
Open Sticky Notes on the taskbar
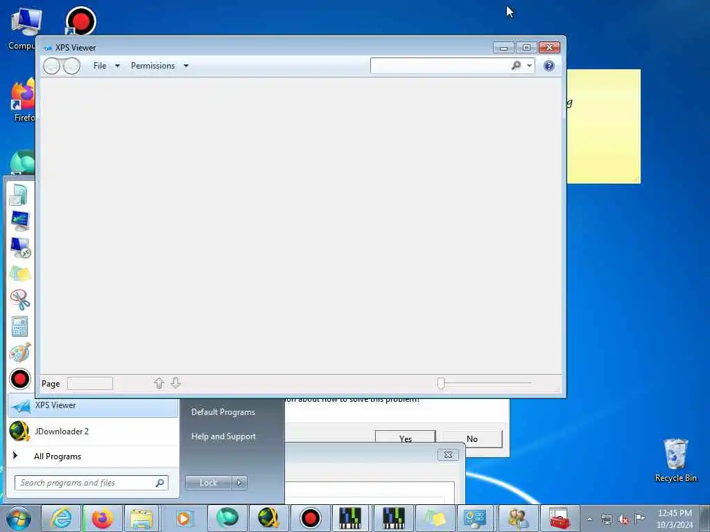[x=435, y=518]
